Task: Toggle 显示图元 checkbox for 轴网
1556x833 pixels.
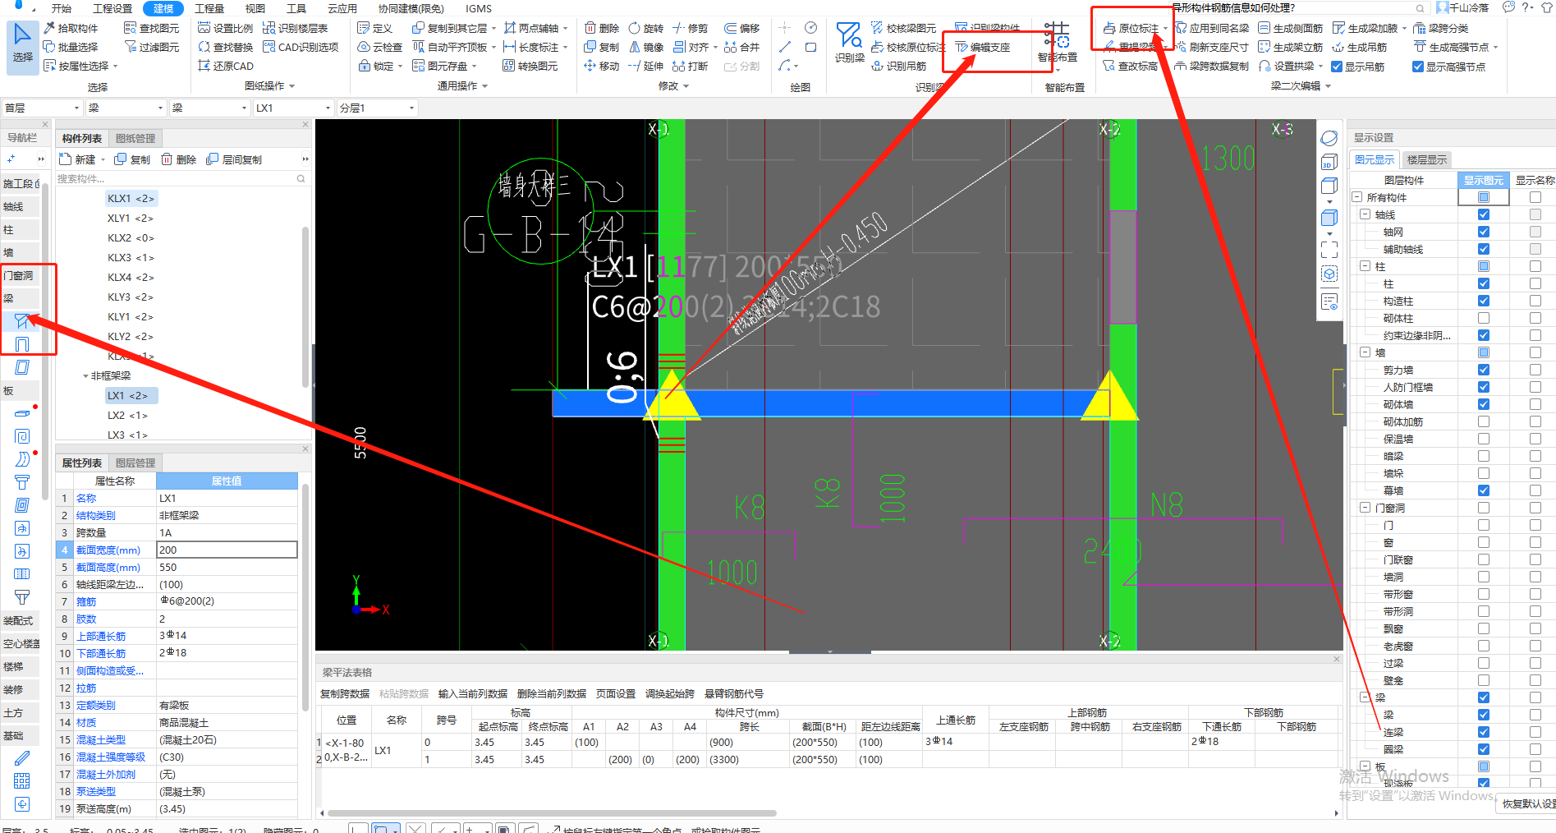Action: (x=1484, y=232)
